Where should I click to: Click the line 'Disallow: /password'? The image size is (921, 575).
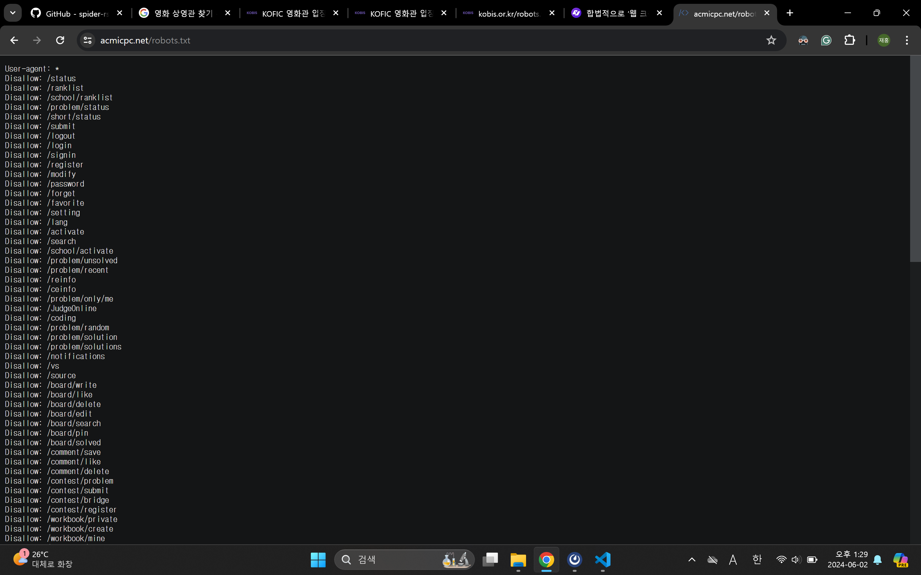(x=44, y=184)
